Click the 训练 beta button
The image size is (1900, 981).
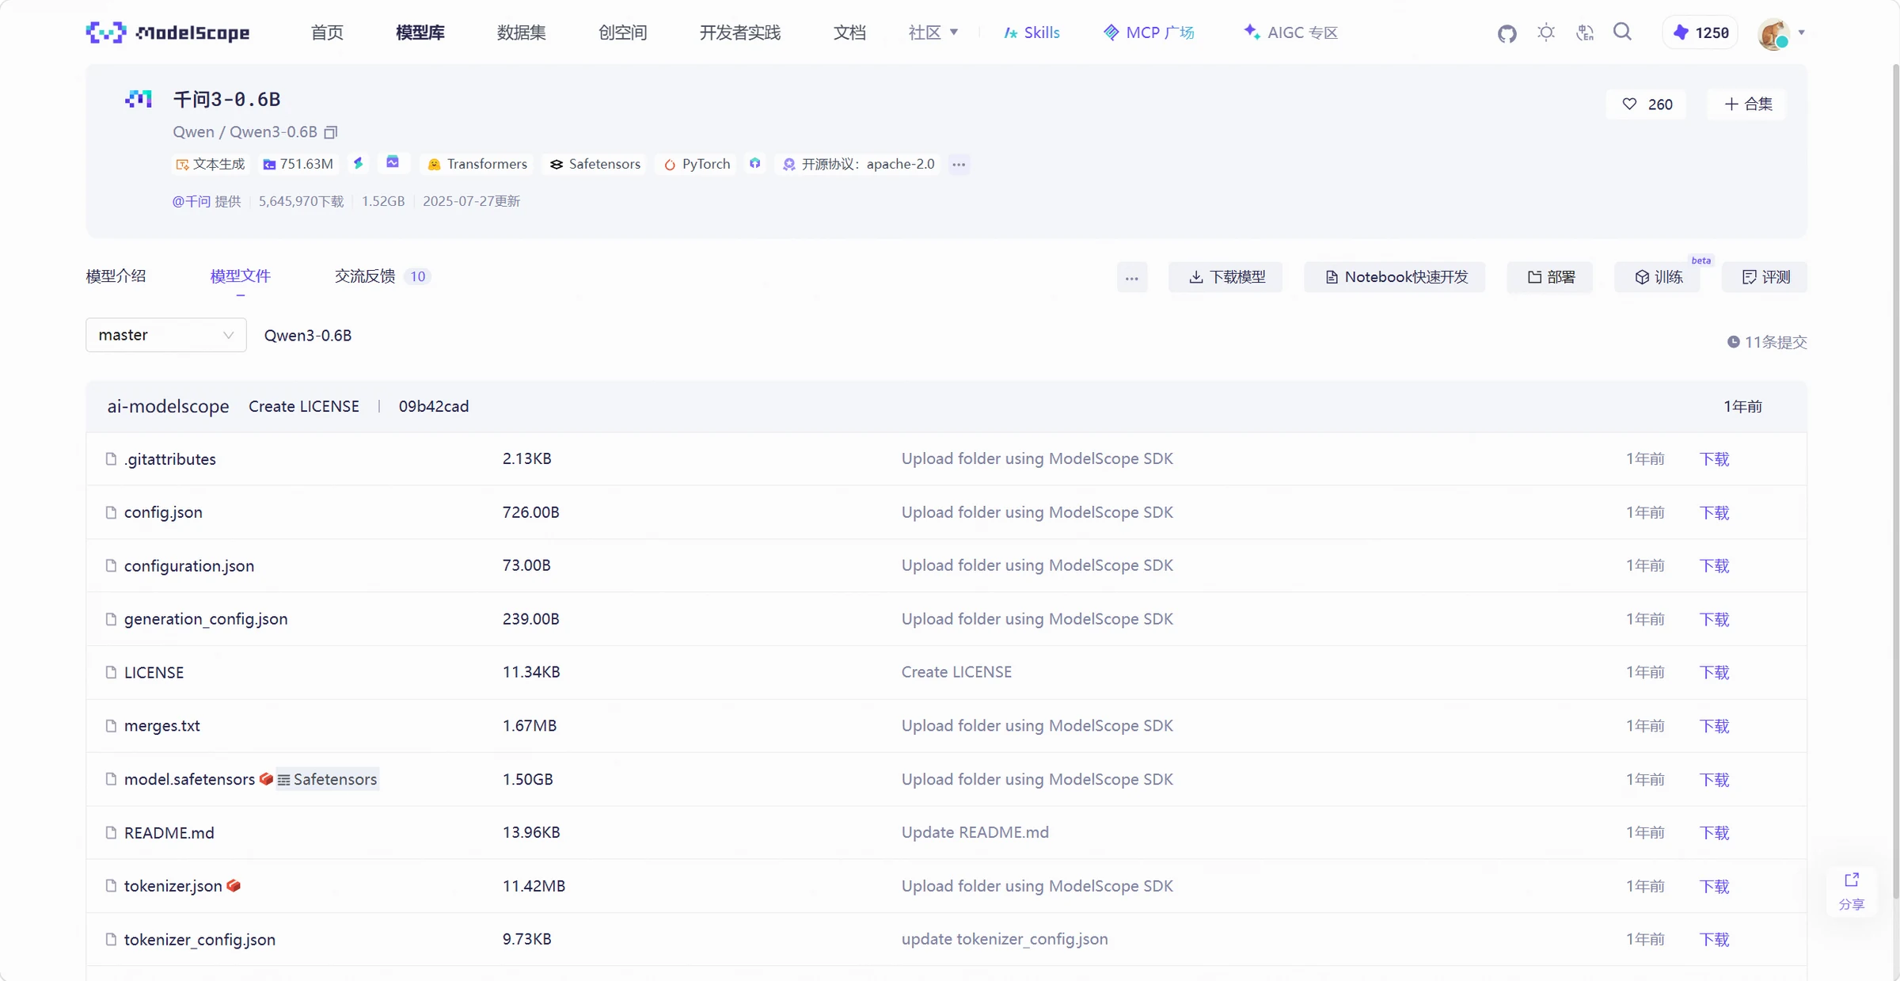coord(1658,277)
